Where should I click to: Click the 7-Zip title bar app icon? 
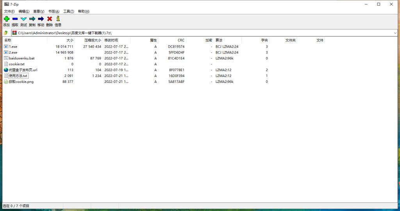[7, 4]
